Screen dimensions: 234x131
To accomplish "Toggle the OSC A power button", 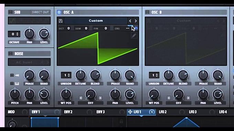I will click(x=59, y=12).
